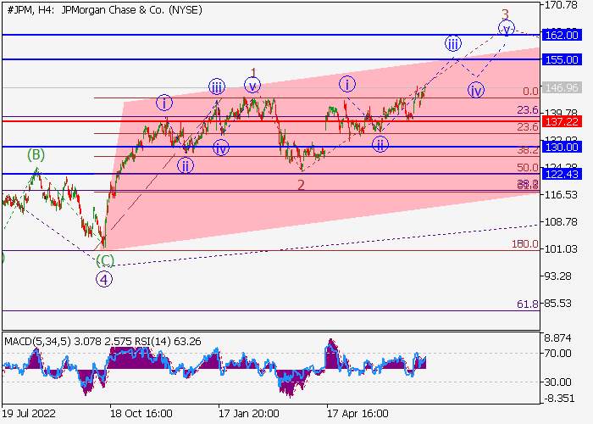Select the red horizontal line at 137.22
593x424 pixels.
[x=271, y=121]
